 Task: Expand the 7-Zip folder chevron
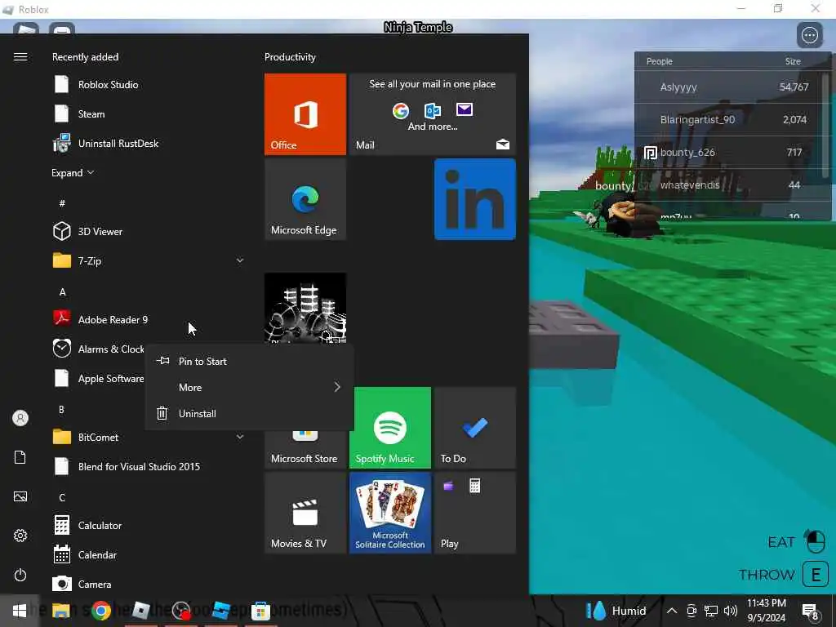tap(240, 260)
